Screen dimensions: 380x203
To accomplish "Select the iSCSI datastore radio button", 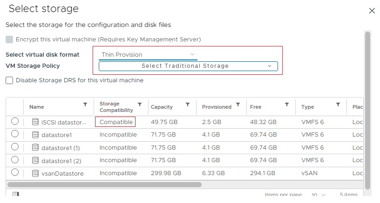I will (x=15, y=121).
